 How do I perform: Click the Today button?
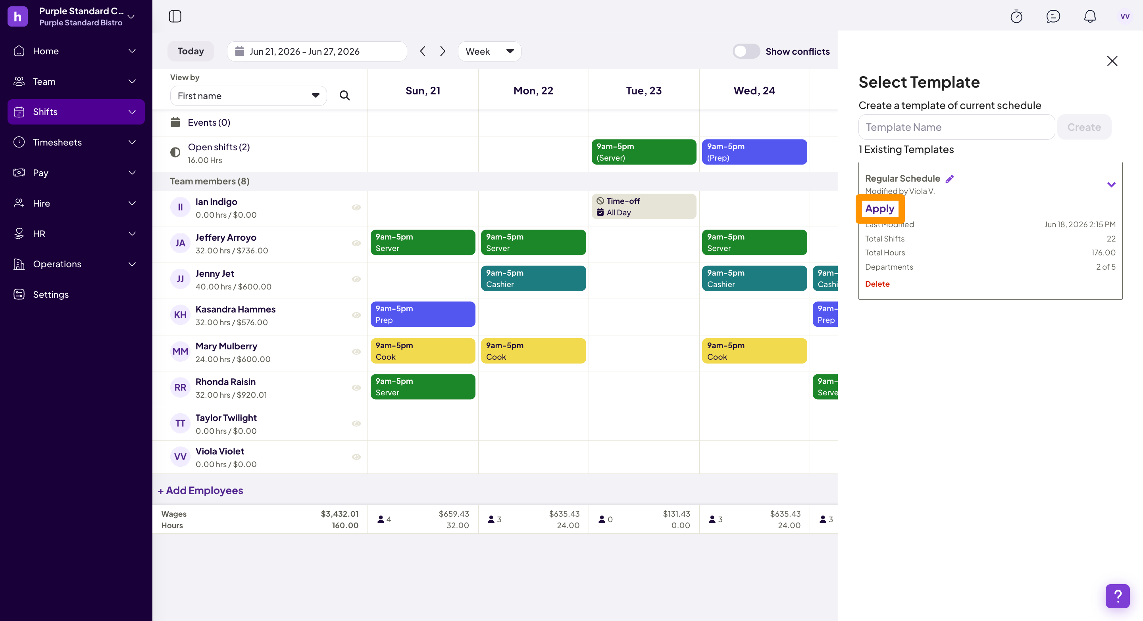pos(190,52)
